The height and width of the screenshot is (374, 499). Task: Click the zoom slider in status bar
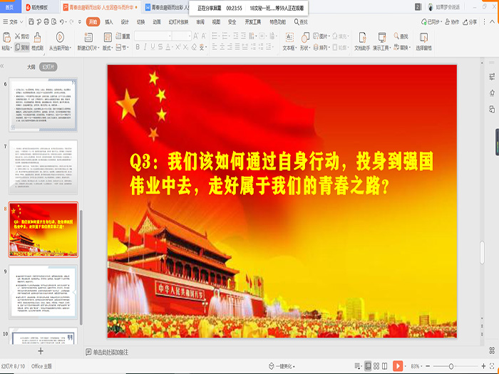click(452, 365)
